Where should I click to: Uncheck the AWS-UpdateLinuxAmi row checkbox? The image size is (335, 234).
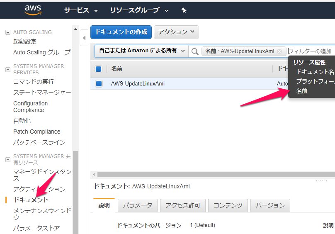(x=99, y=84)
